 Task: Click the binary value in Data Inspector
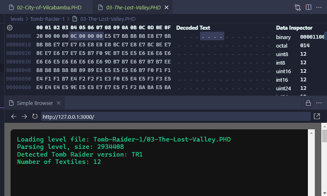tap(312, 37)
